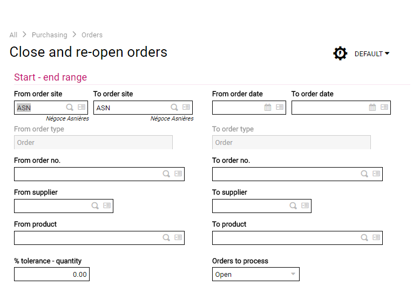Click the To order site ASN field
Viewport: 413px width, 299px height.
[x=143, y=108]
